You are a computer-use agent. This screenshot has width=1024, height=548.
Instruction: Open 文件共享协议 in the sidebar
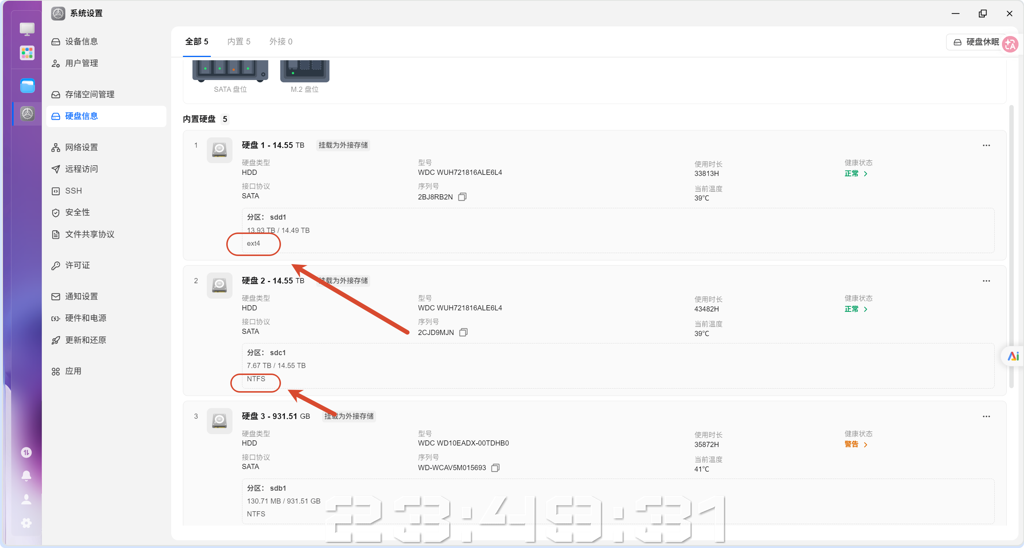(106, 234)
